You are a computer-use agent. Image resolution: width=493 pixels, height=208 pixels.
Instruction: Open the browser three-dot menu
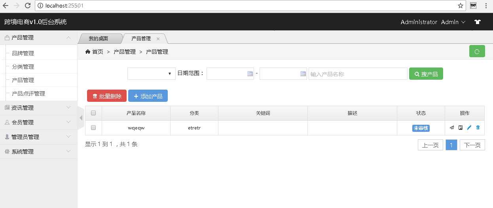[x=486, y=6]
